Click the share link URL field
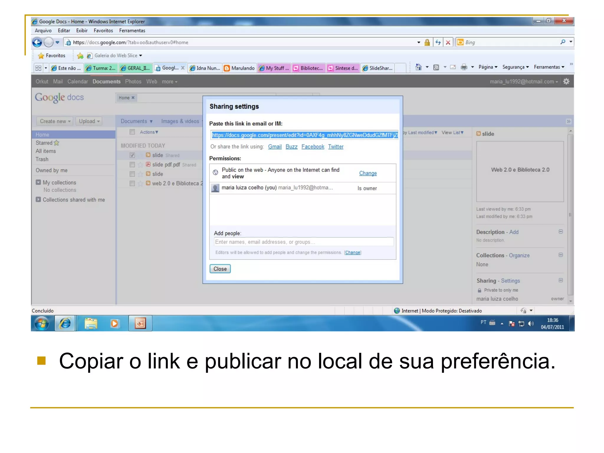 [x=304, y=135]
